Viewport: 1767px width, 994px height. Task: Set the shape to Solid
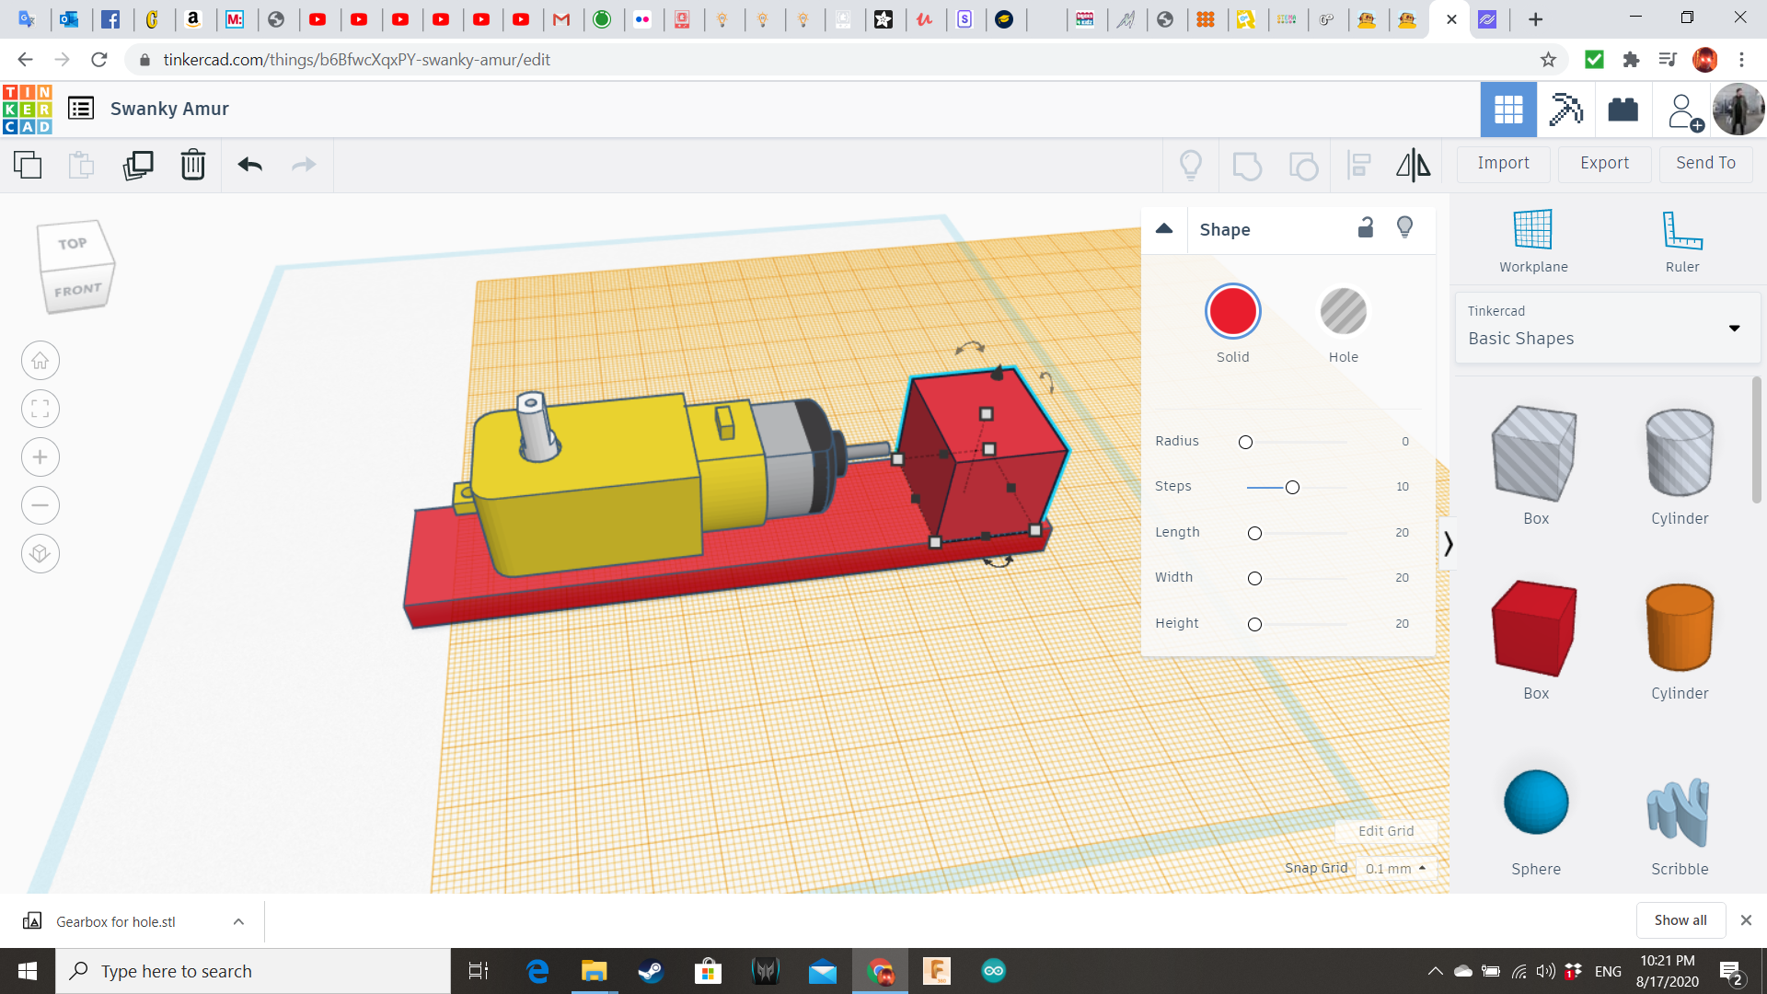(x=1232, y=312)
